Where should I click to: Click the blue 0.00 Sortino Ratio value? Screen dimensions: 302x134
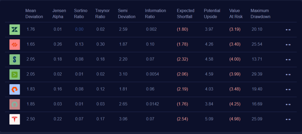click(x=79, y=30)
